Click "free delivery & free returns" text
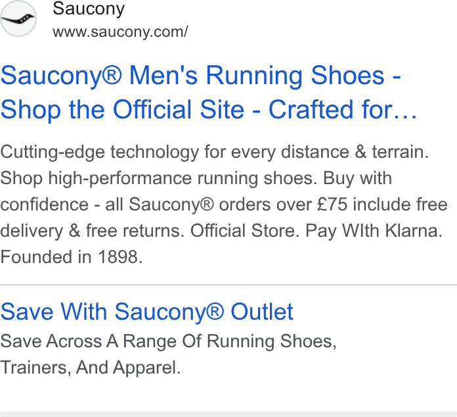Screen dimensions: 457x417 [224, 218]
